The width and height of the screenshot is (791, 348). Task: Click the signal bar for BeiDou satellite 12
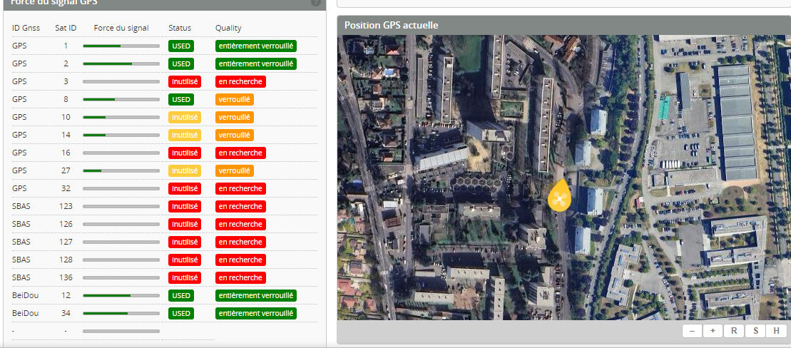coord(121,295)
